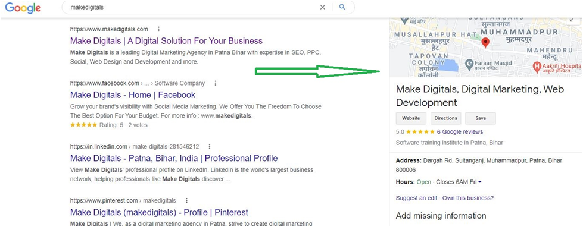The image size is (583, 227).
Task: Click the Google logo
Action: tap(23, 8)
